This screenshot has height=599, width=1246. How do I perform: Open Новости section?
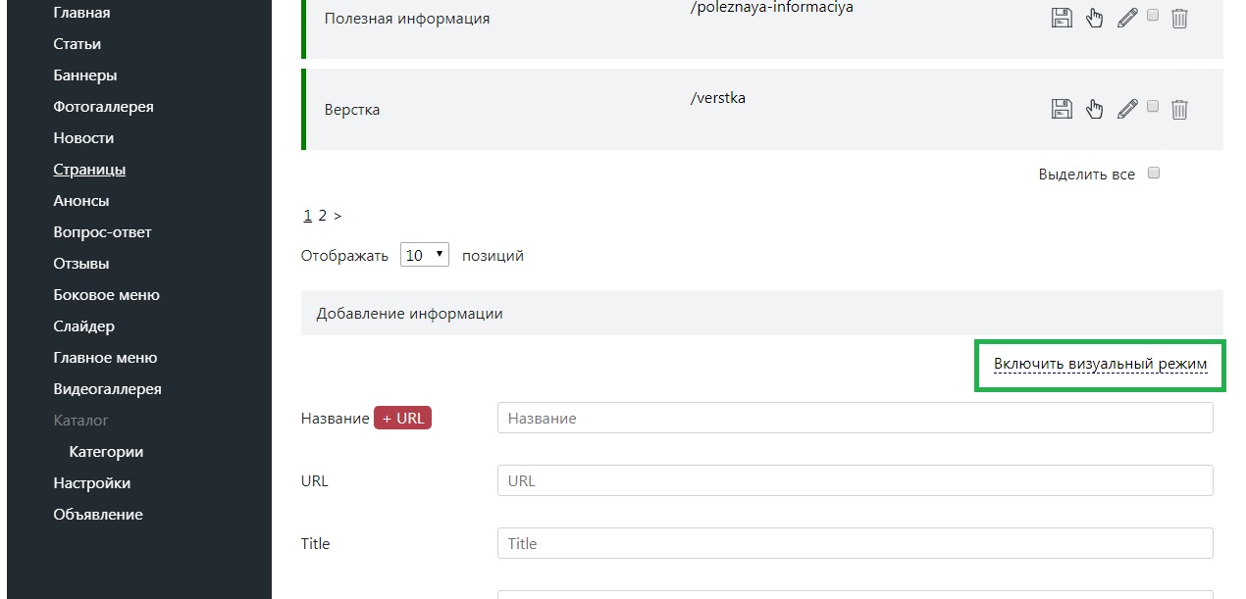pos(83,138)
